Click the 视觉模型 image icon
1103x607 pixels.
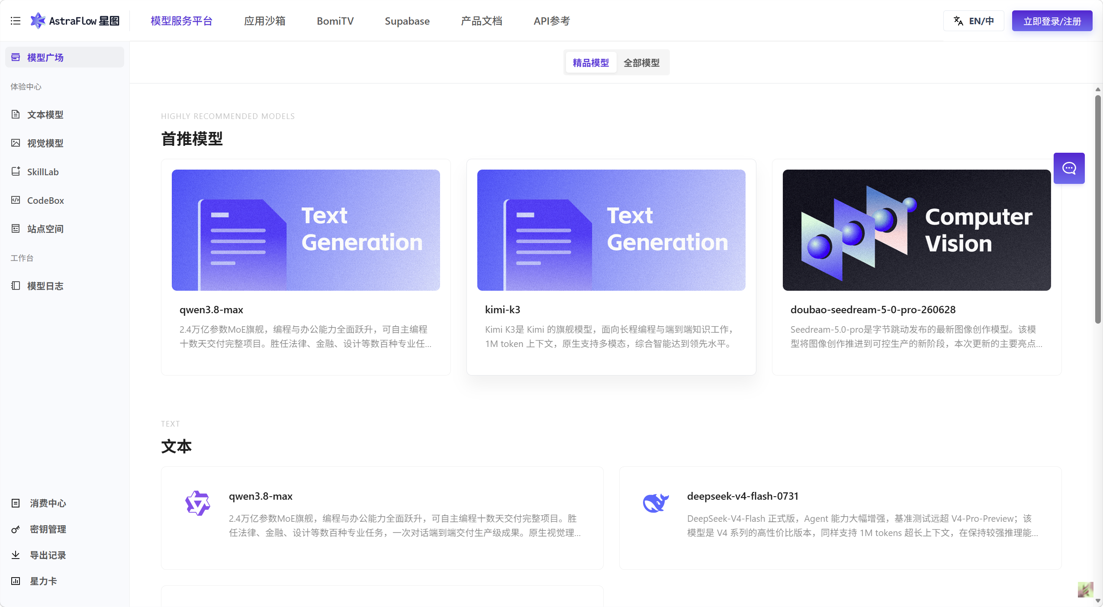(x=16, y=143)
